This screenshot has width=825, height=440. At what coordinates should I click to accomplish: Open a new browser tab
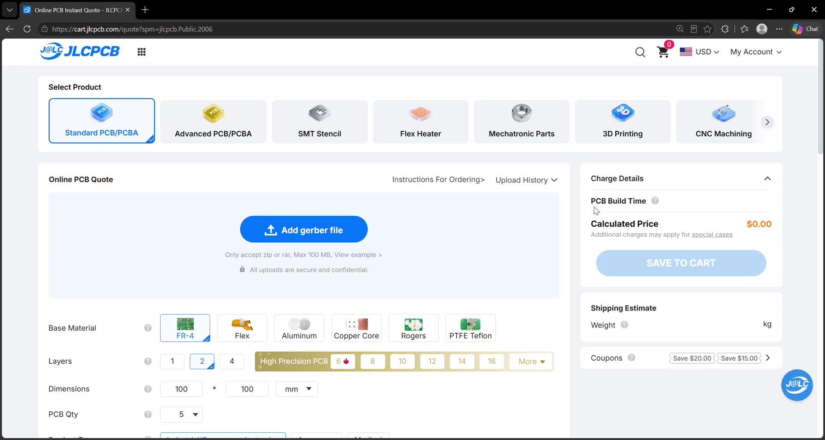pos(145,9)
